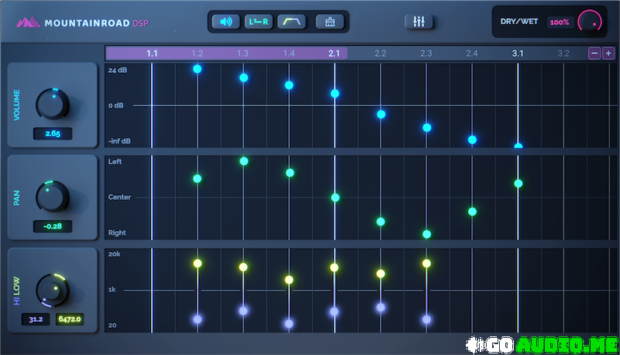Open the mixer sliders settings icon
The image size is (620, 355).
pos(418,22)
